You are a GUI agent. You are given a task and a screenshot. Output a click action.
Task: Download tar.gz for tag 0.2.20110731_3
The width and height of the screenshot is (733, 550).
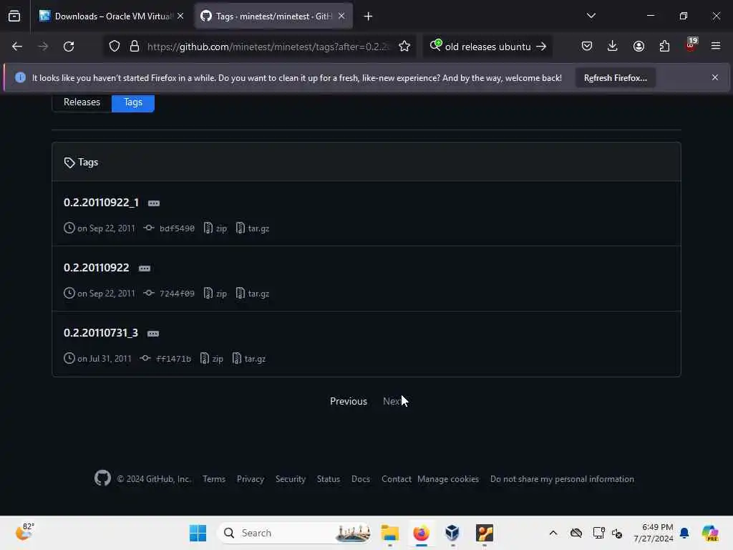tap(249, 359)
